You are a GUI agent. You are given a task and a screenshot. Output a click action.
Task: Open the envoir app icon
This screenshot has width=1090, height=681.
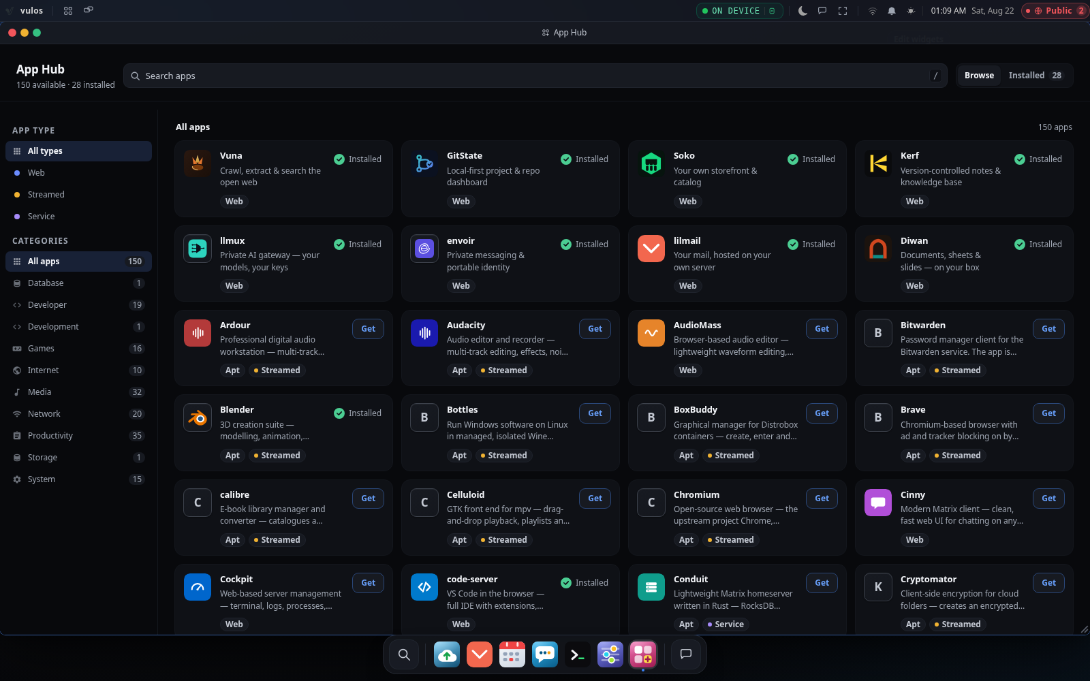424,249
